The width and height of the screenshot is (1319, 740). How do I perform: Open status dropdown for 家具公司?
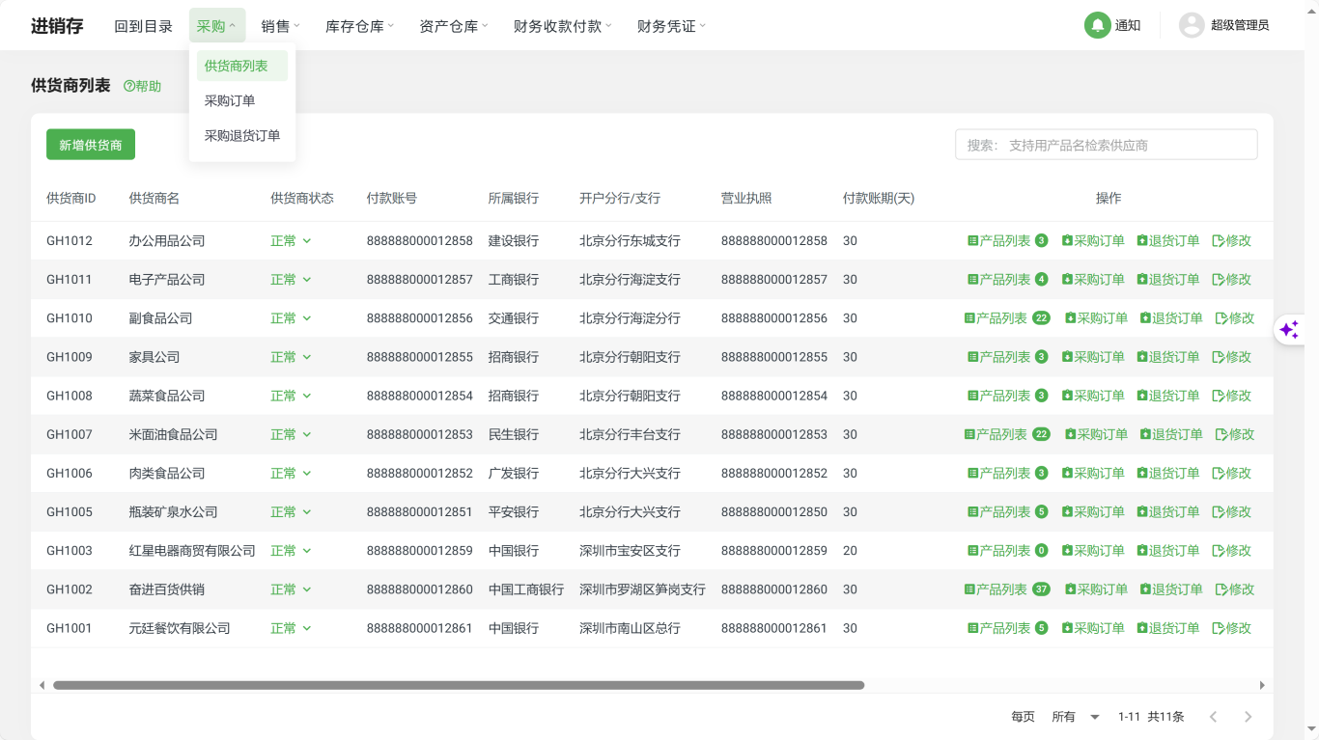291,356
